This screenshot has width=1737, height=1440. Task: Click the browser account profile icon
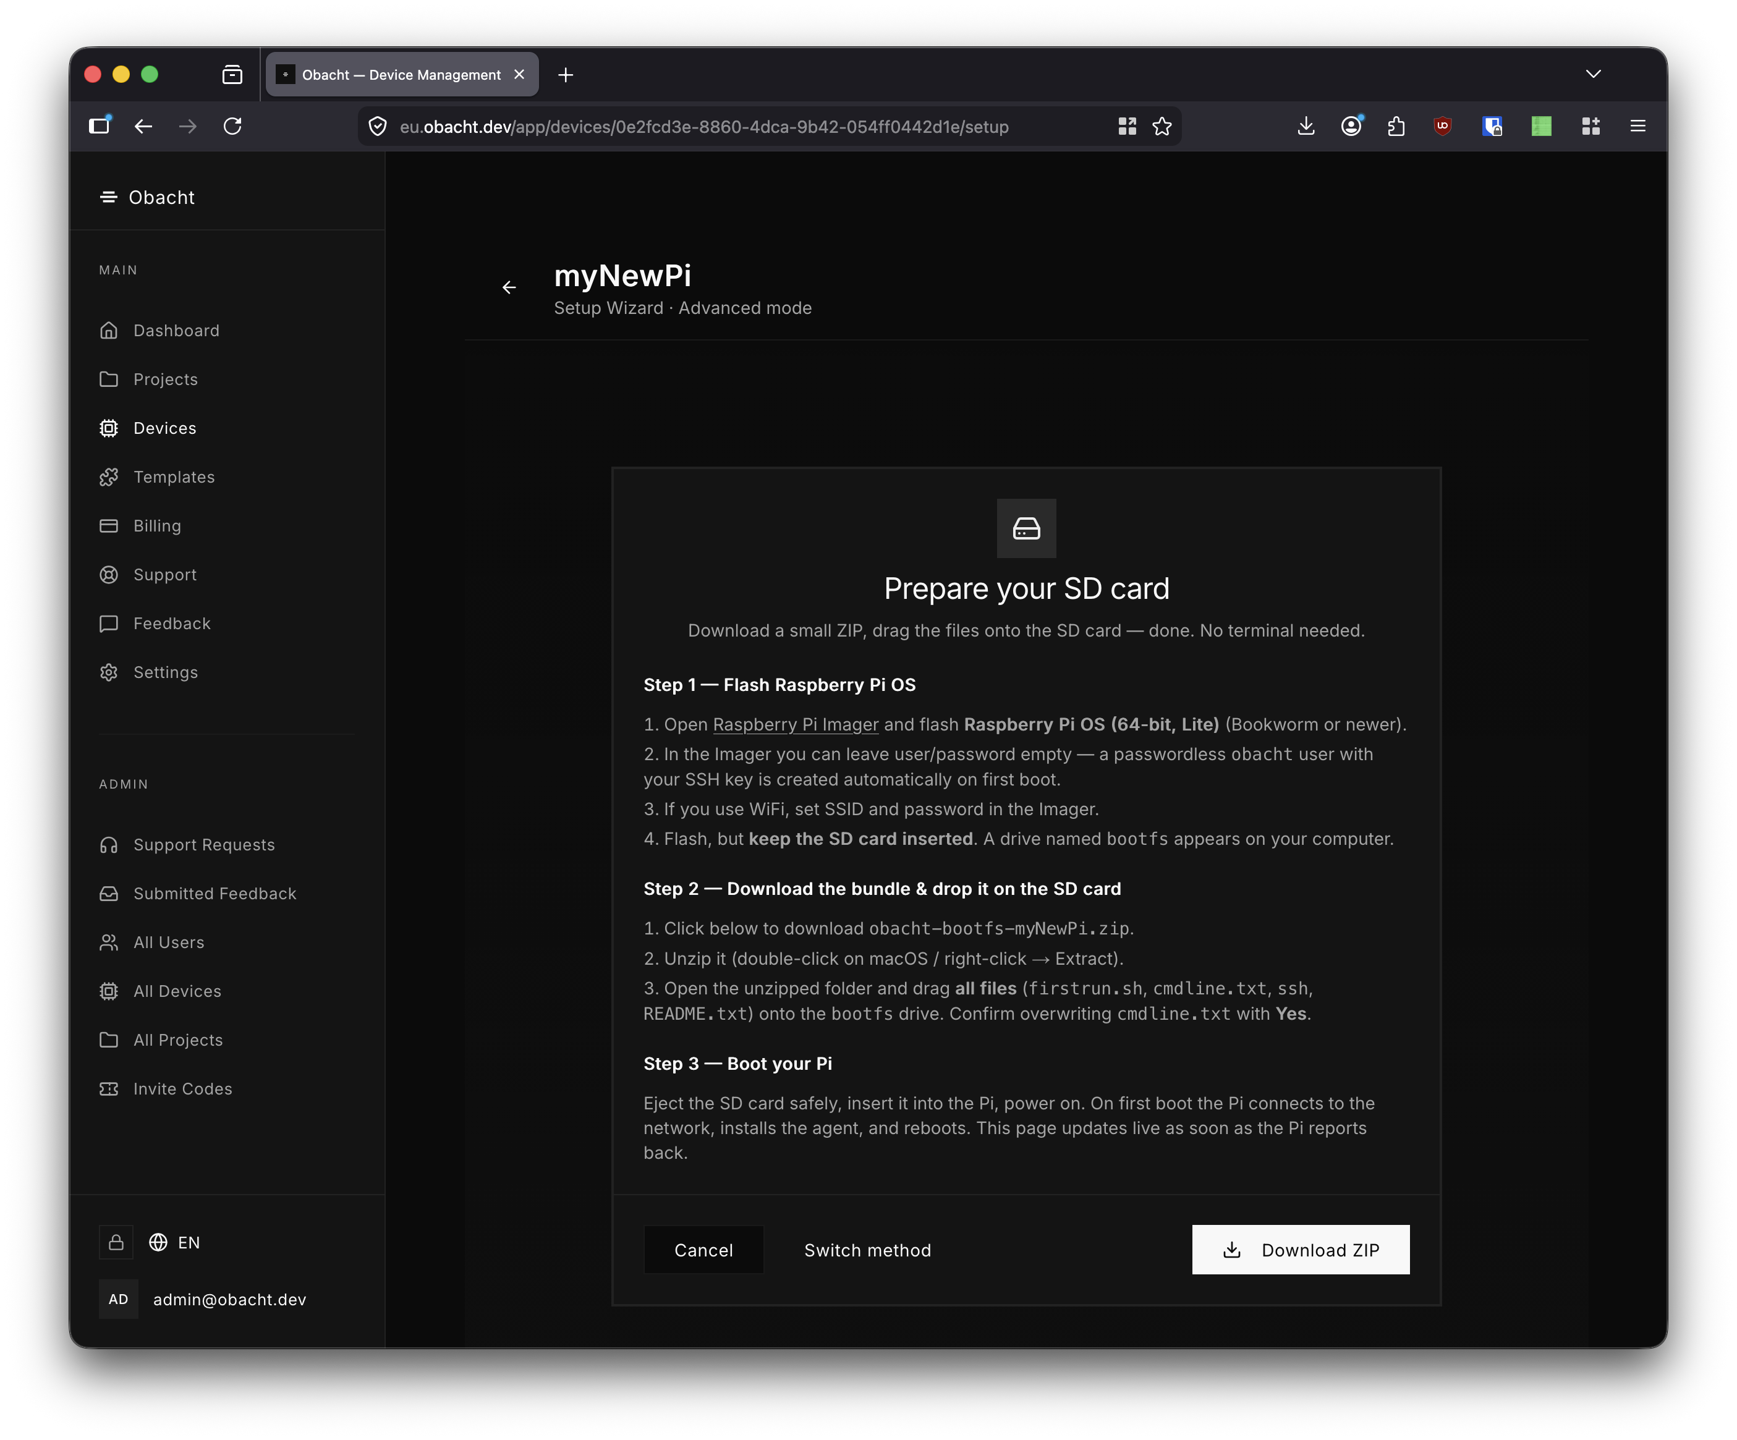click(1351, 125)
